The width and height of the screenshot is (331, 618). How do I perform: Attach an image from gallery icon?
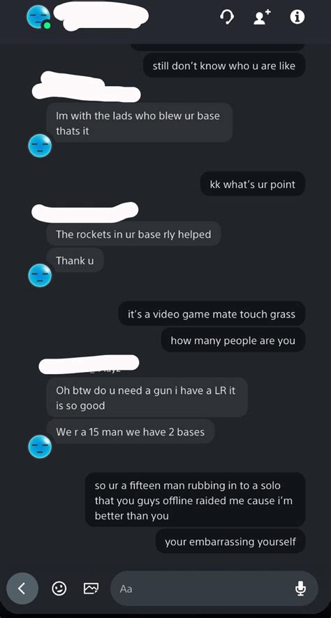click(91, 589)
